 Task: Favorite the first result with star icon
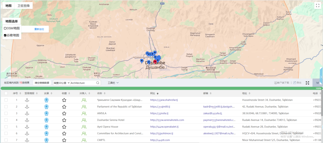coord(64,100)
